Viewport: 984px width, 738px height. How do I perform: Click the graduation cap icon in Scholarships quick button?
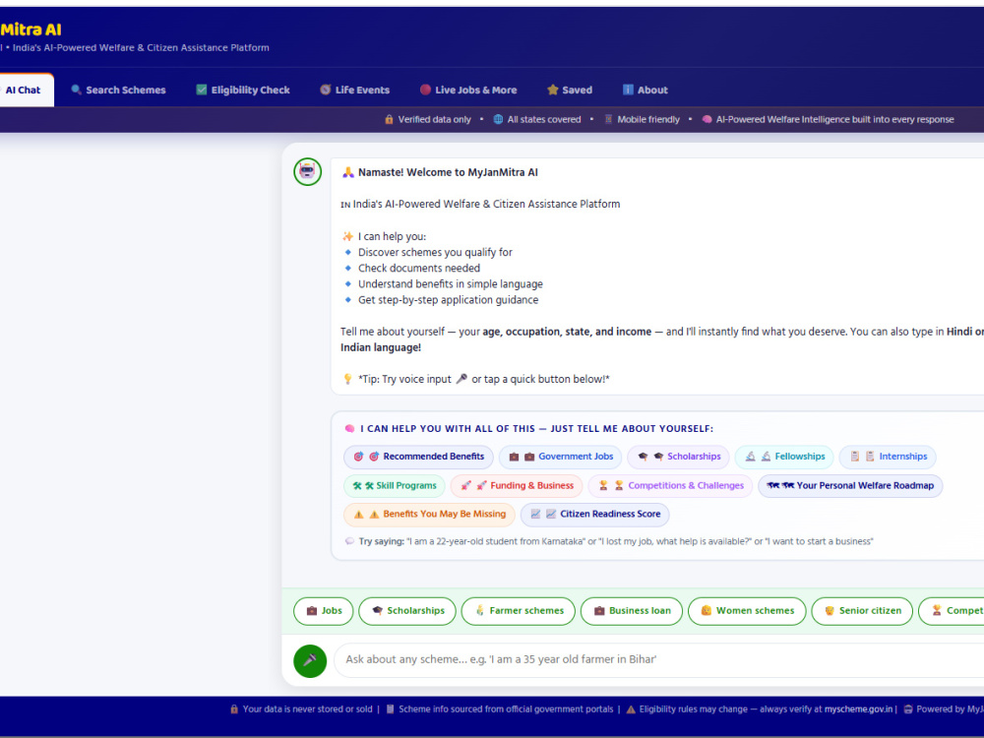pyautogui.click(x=377, y=611)
